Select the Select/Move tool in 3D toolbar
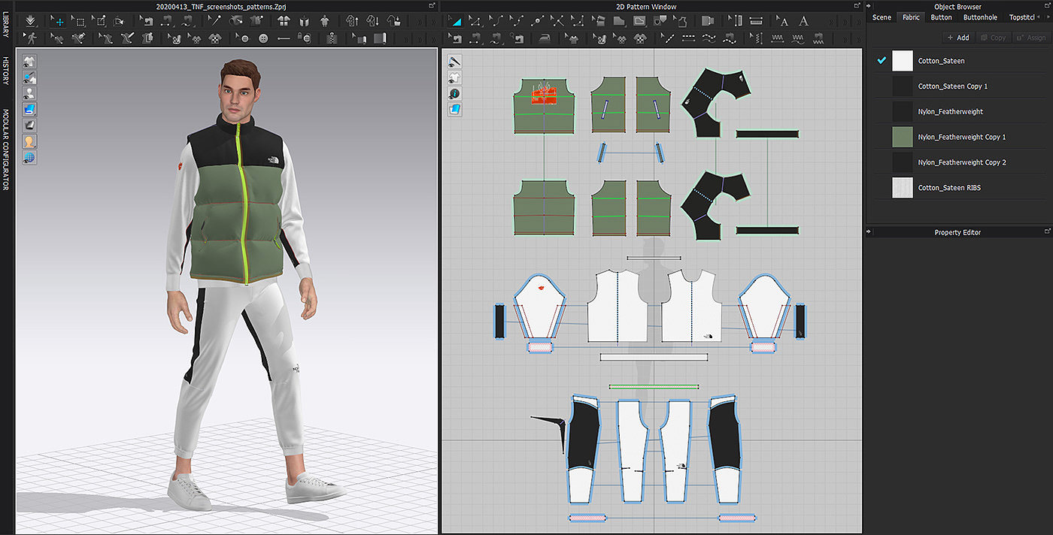Screen dimensions: 1053x535 coord(58,21)
